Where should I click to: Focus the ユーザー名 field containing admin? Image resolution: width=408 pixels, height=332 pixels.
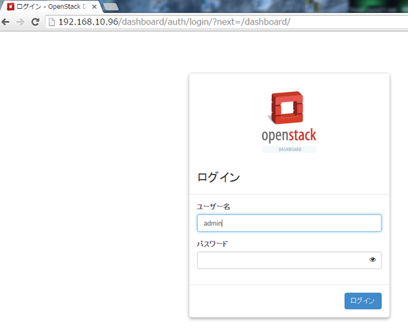(x=288, y=223)
